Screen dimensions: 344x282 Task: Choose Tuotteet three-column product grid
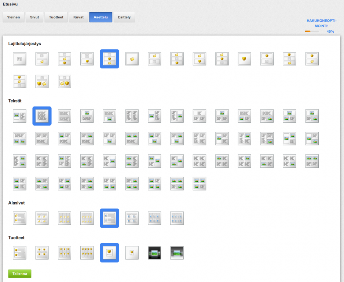tap(65, 253)
